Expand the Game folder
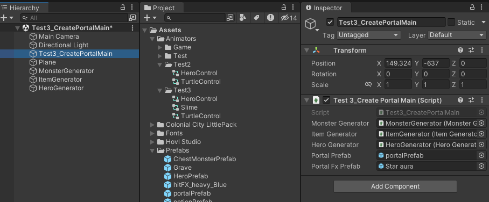The width and height of the screenshot is (489, 202). coord(160,47)
